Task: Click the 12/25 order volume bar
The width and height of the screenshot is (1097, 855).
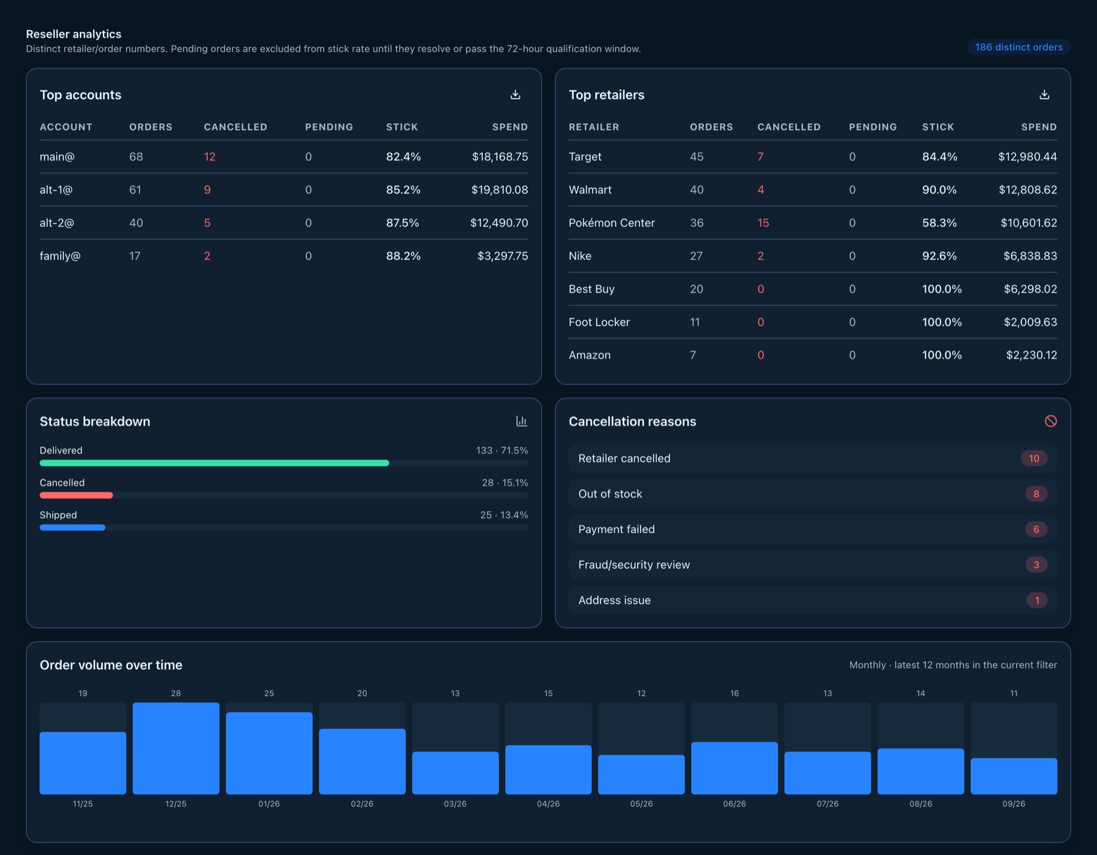Action: point(176,749)
